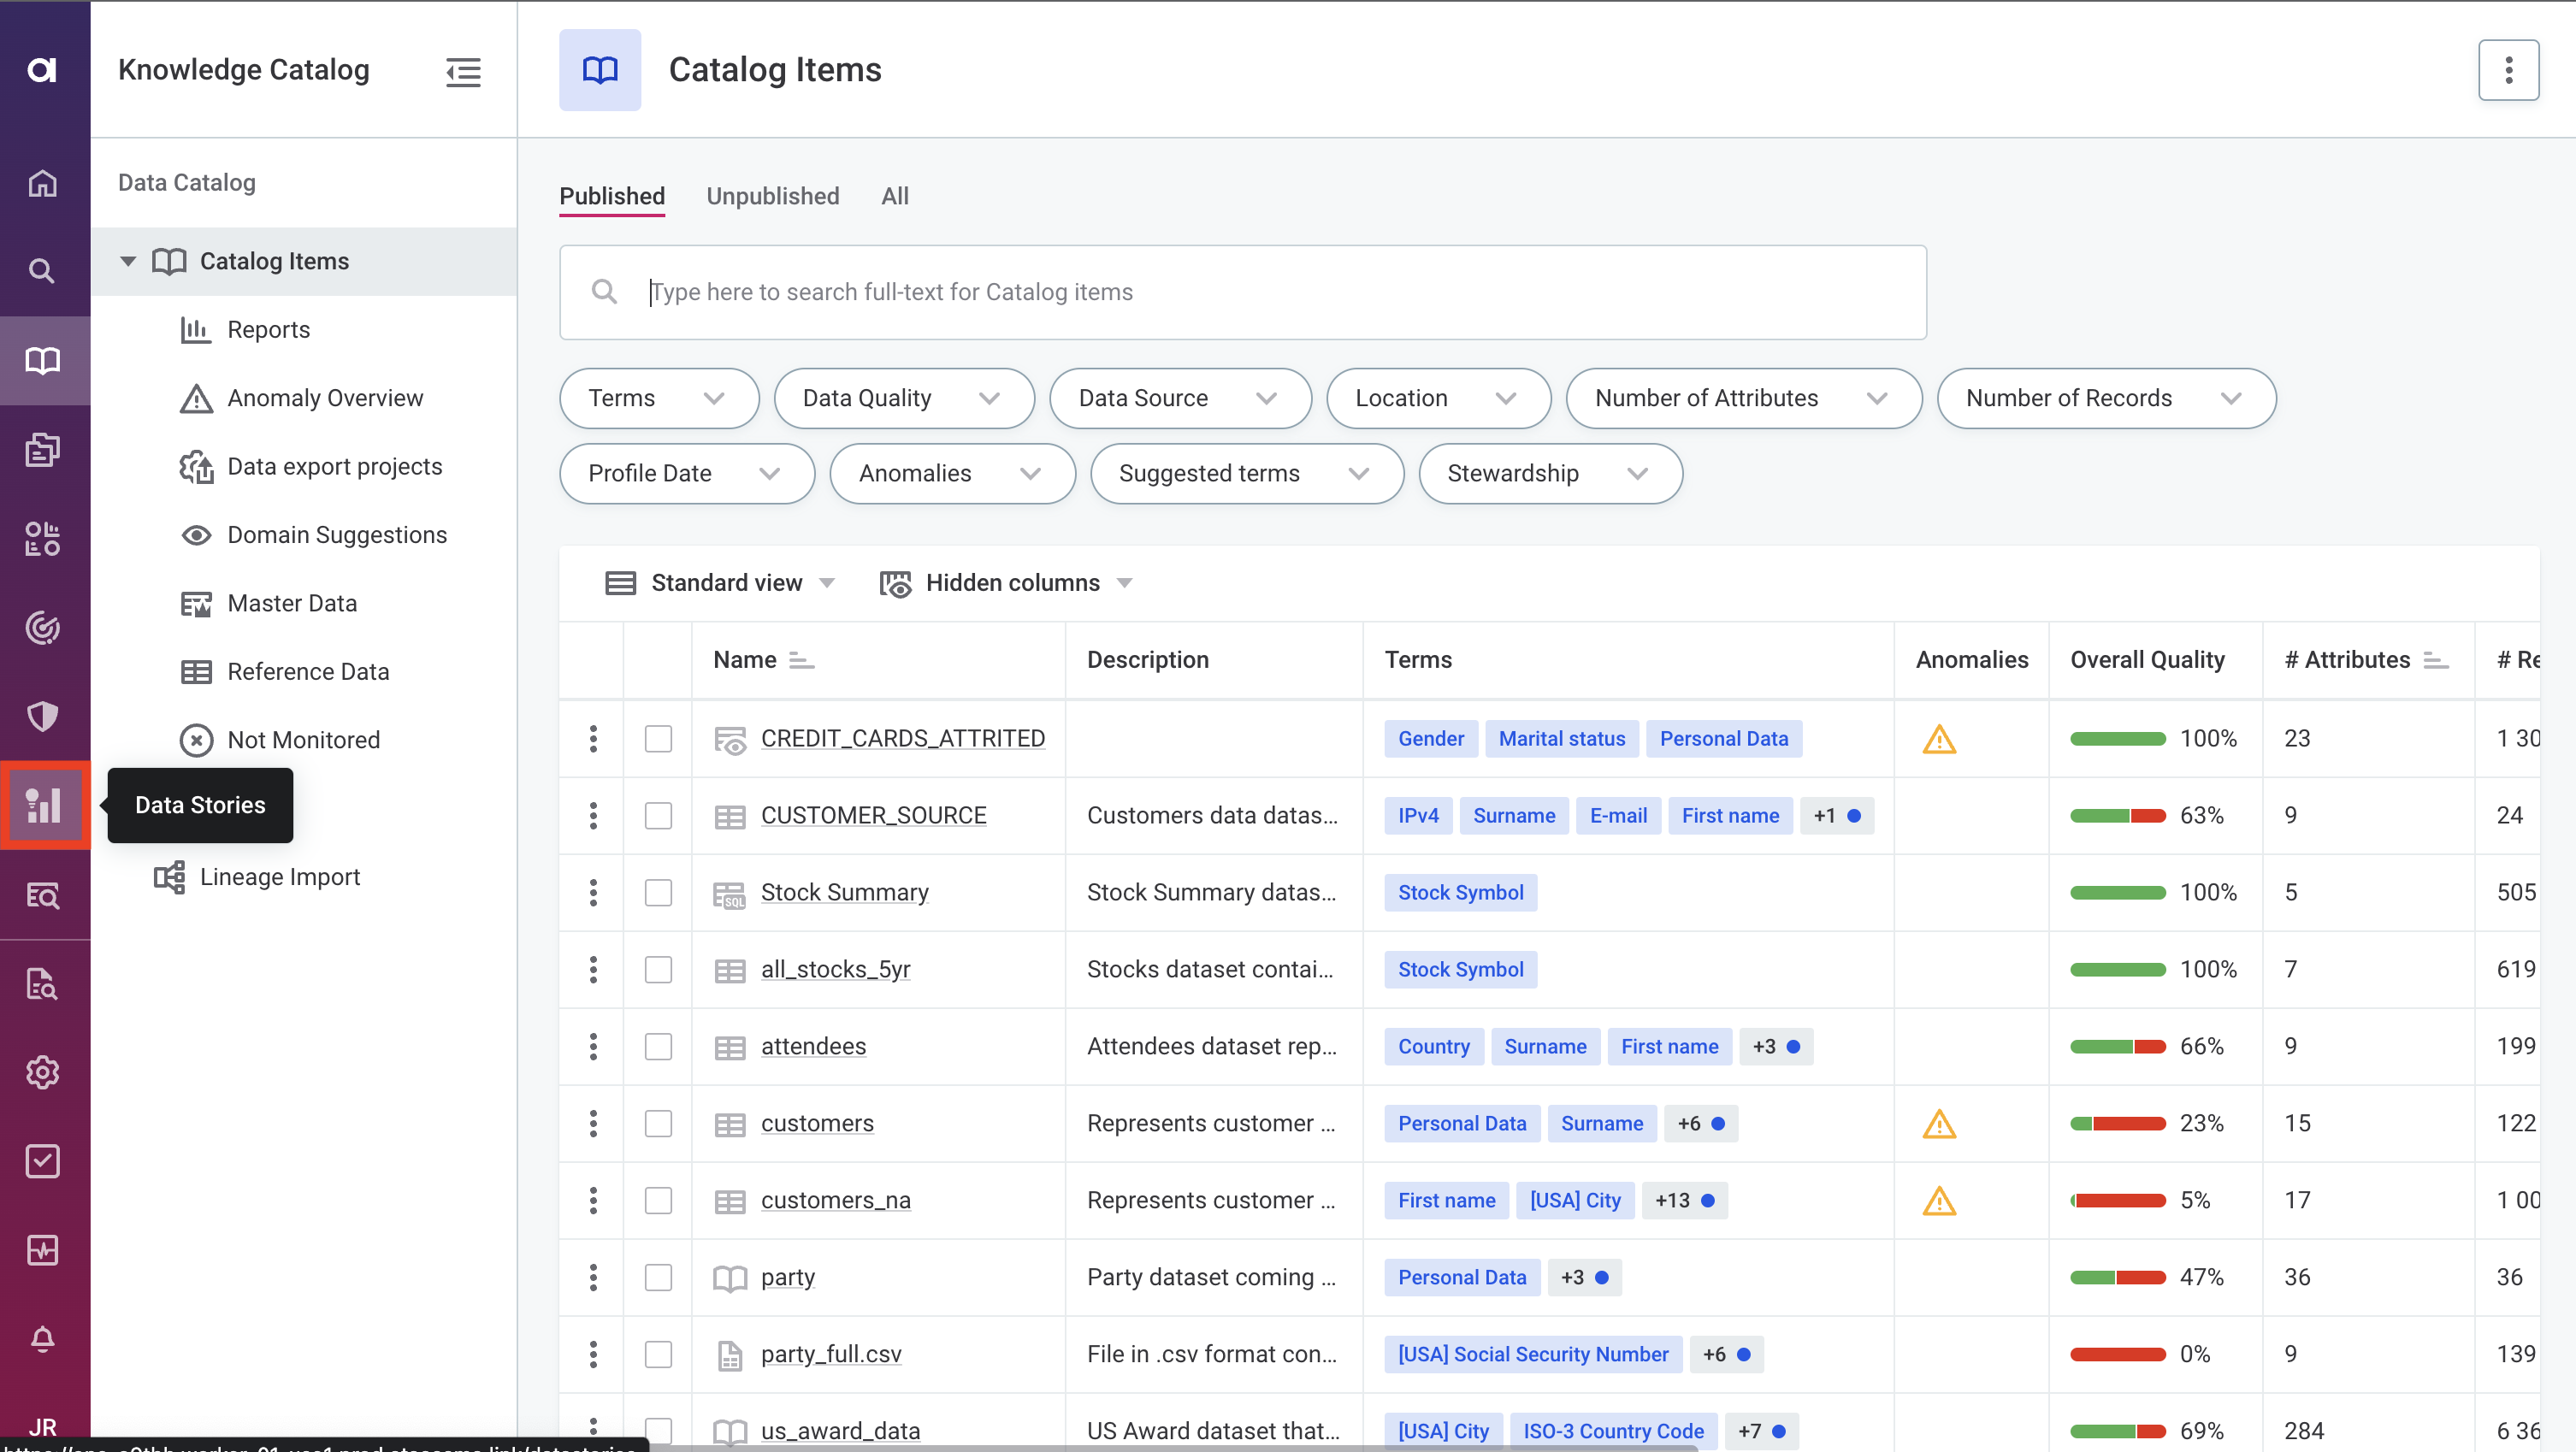Click the notifications bell icon
2576x1452 pixels.
42,1338
